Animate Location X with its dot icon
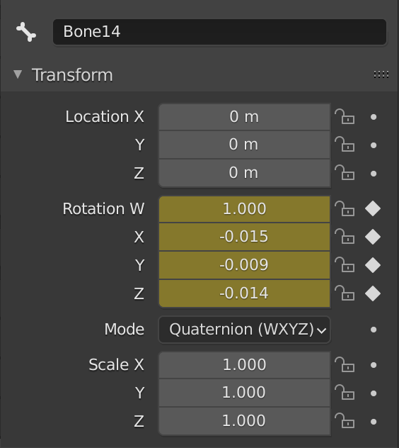Image resolution: width=399 pixels, height=448 pixels. tap(374, 117)
